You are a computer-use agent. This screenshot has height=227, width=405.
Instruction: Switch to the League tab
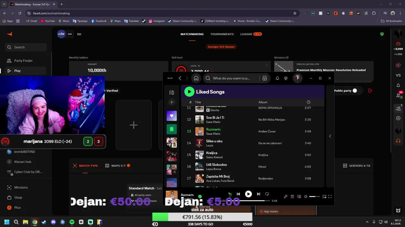point(251,34)
